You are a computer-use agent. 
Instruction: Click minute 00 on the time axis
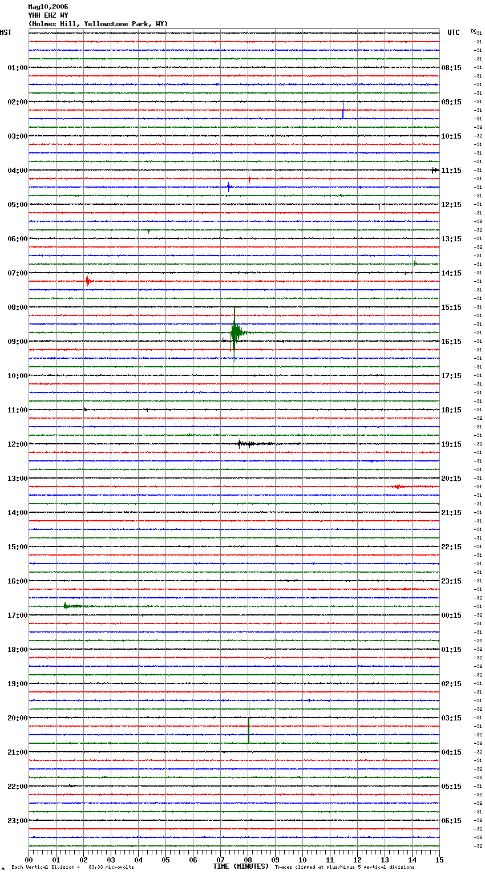[29, 860]
